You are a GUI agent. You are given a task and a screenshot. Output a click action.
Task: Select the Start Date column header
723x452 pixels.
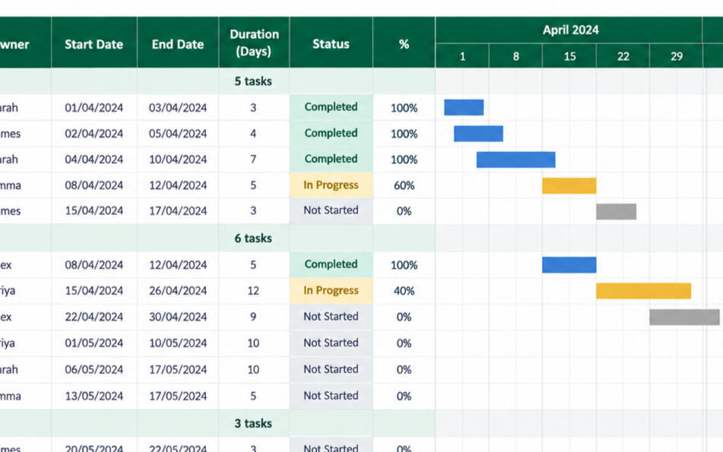coord(94,43)
